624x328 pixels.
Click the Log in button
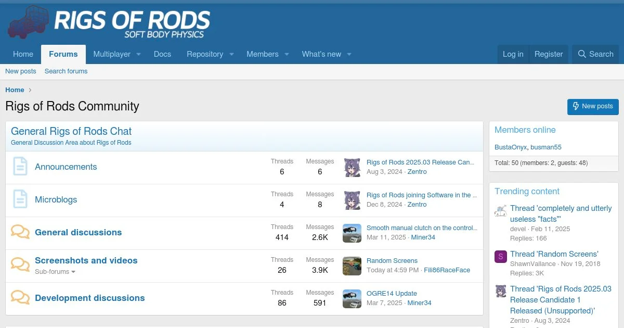point(513,54)
